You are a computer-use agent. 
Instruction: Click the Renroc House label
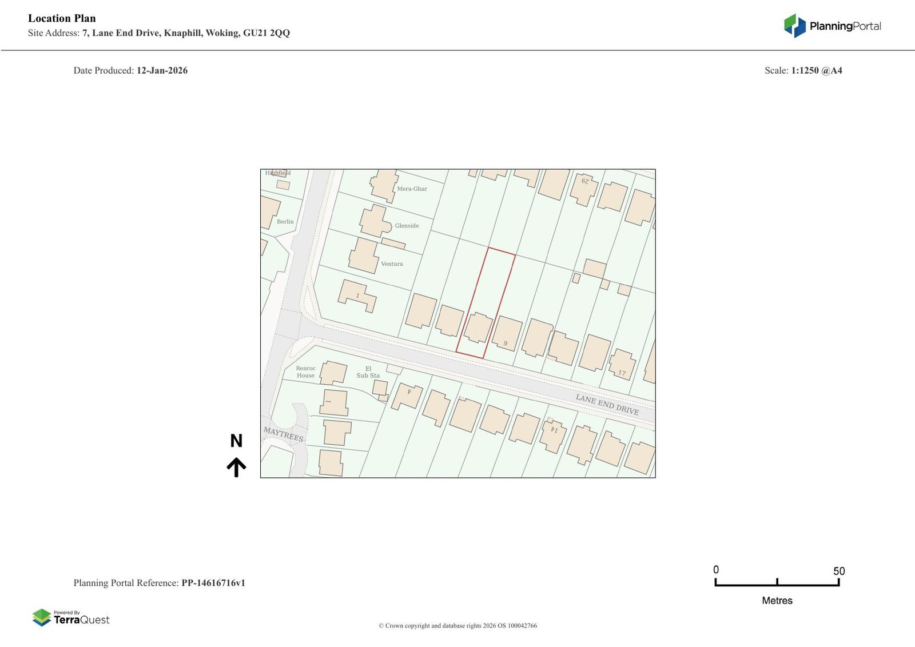tap(305, 372)
